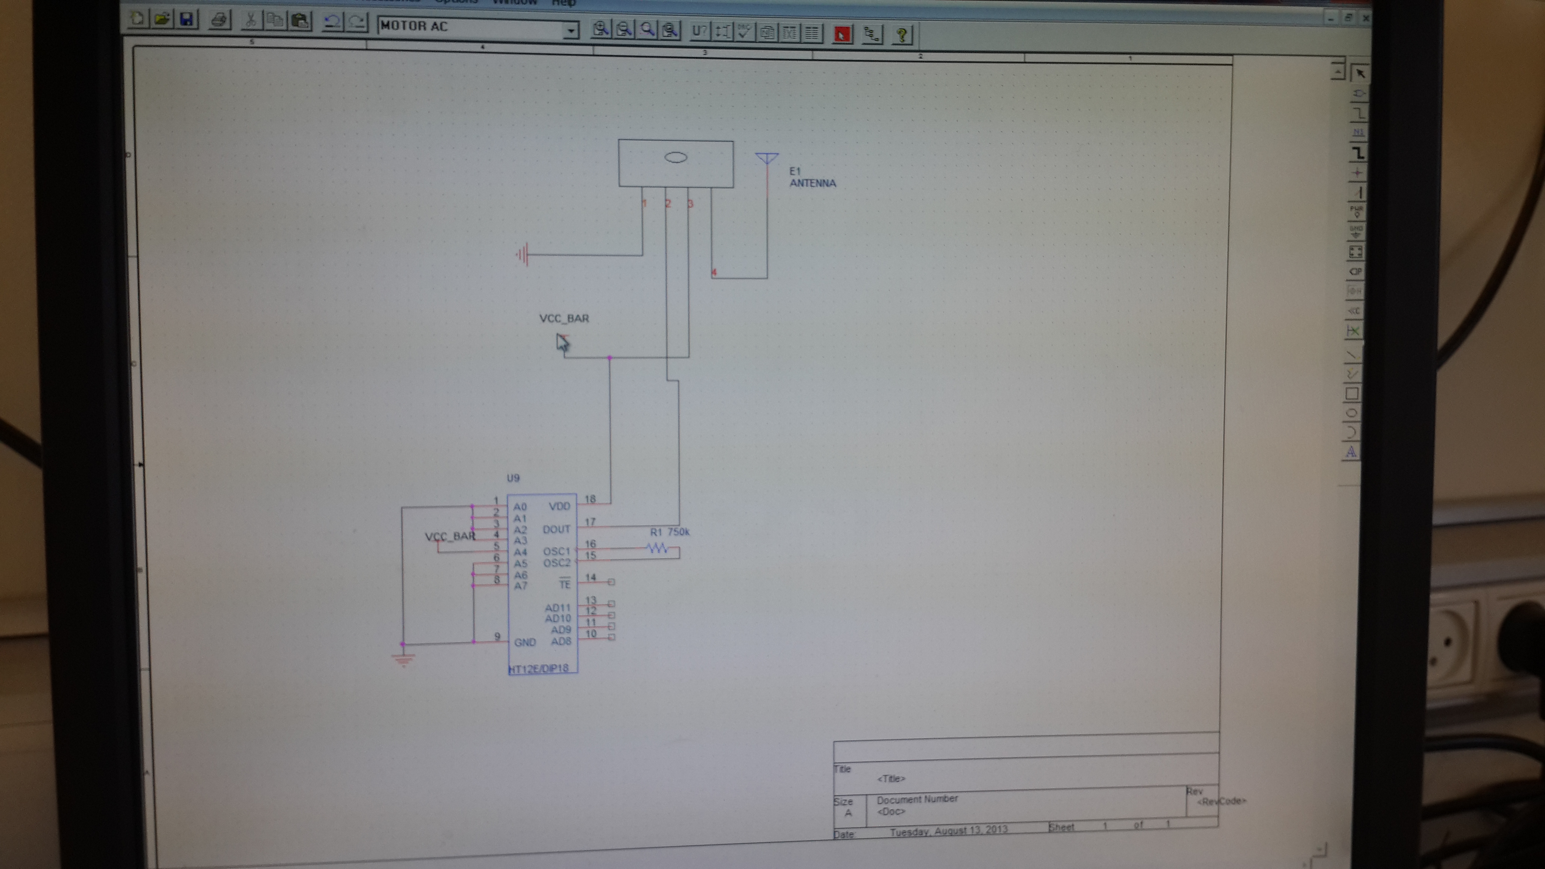Print the schematic using the printer icon

click(x=219, y=20)
